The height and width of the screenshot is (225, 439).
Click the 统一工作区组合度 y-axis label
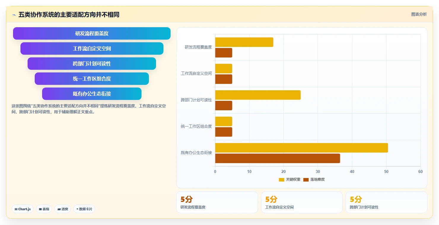coord(196,126)
